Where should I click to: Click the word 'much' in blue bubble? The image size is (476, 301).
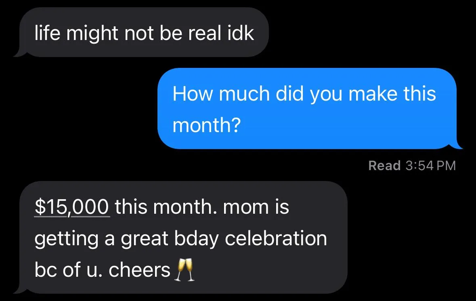click(x=244, y=94)
